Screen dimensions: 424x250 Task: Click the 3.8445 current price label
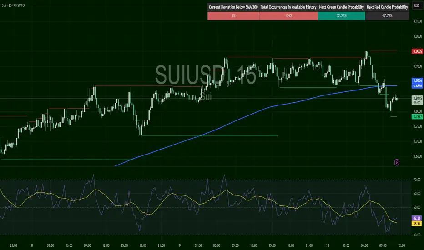pyautogui.click(x=417, y=100)
